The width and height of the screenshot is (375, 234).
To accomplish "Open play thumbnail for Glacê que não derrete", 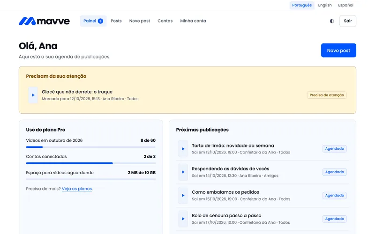I will [x=33, y=95].
